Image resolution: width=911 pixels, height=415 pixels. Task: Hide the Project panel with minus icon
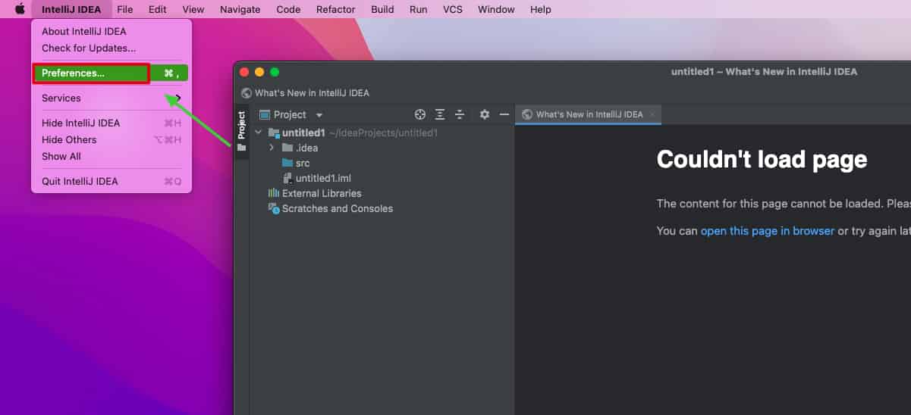coord(504,114)
